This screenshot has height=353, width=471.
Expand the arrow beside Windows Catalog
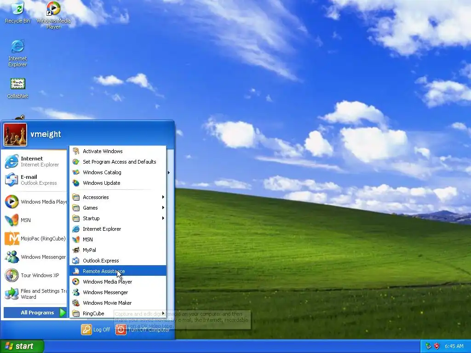pos(169,172)
